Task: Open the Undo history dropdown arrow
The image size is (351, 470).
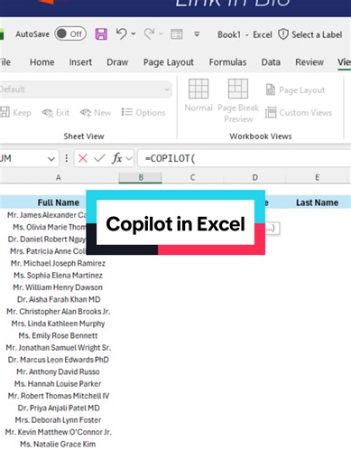Action: click(x=134, y=34)
